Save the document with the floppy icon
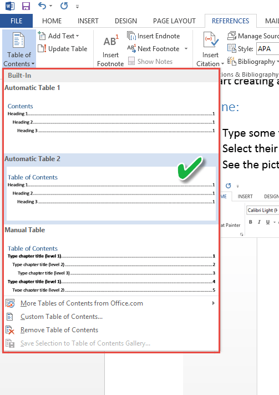279x395 pixels. (x=26, y=6)
